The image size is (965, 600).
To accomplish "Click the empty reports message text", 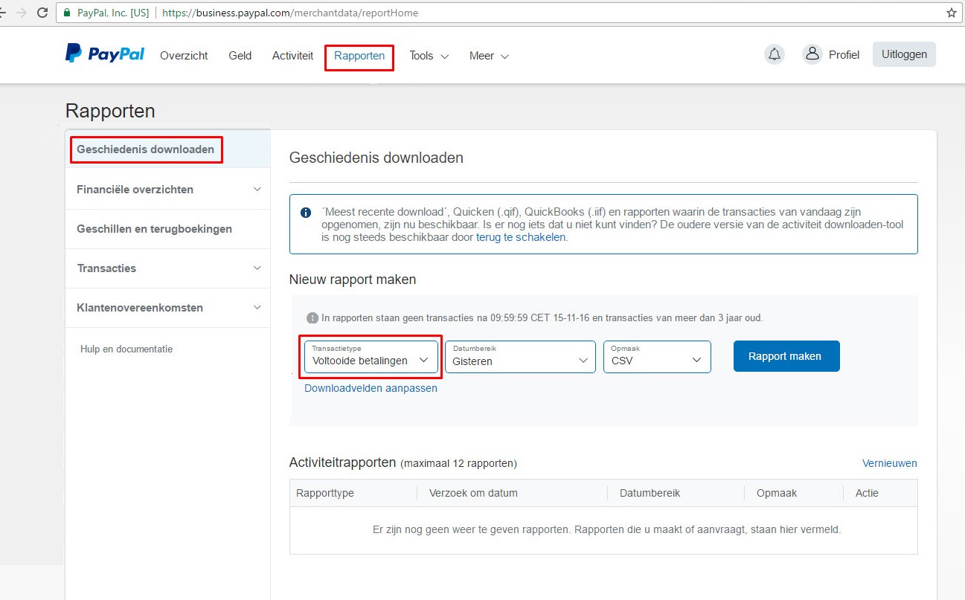I will click(x=606, y=530).
